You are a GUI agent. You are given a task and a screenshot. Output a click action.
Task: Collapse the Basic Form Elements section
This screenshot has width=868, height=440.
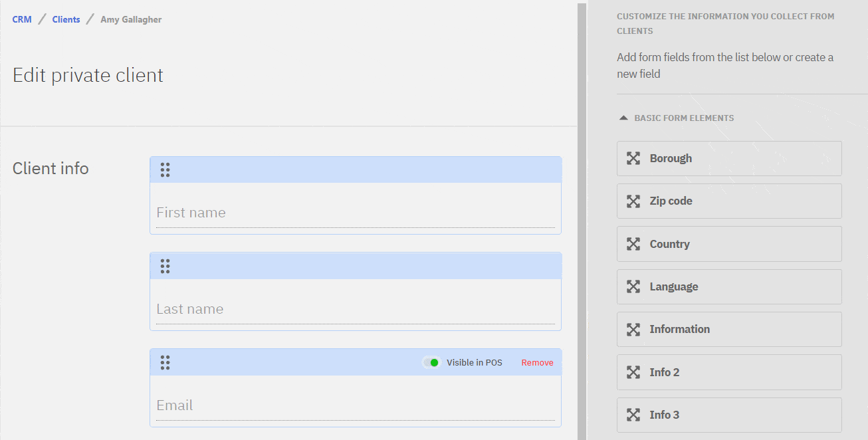tap(623, 118)
